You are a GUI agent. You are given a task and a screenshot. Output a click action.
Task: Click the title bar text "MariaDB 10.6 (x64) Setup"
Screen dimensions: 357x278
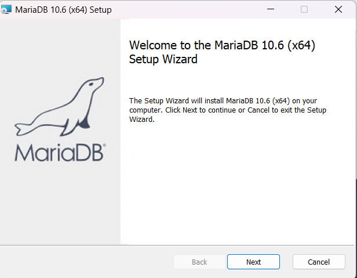(63, 10)
